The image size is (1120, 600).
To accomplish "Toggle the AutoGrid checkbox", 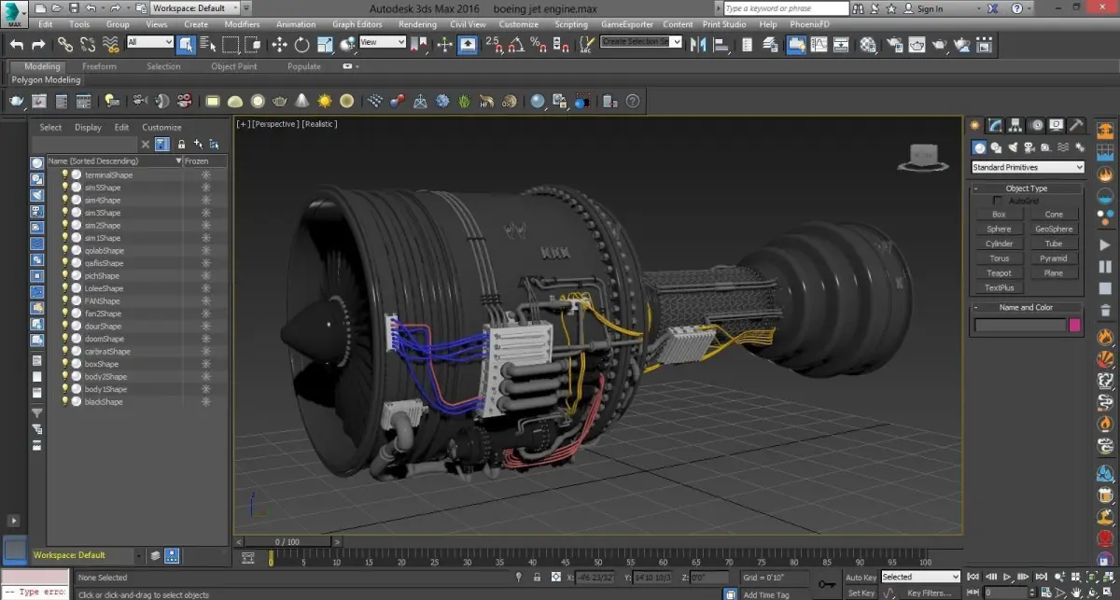I will click(x=997, y=201).
